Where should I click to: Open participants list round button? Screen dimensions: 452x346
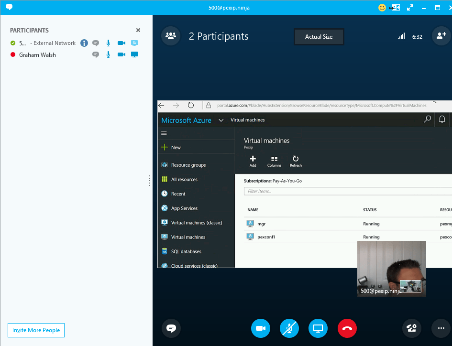[171, 36]
